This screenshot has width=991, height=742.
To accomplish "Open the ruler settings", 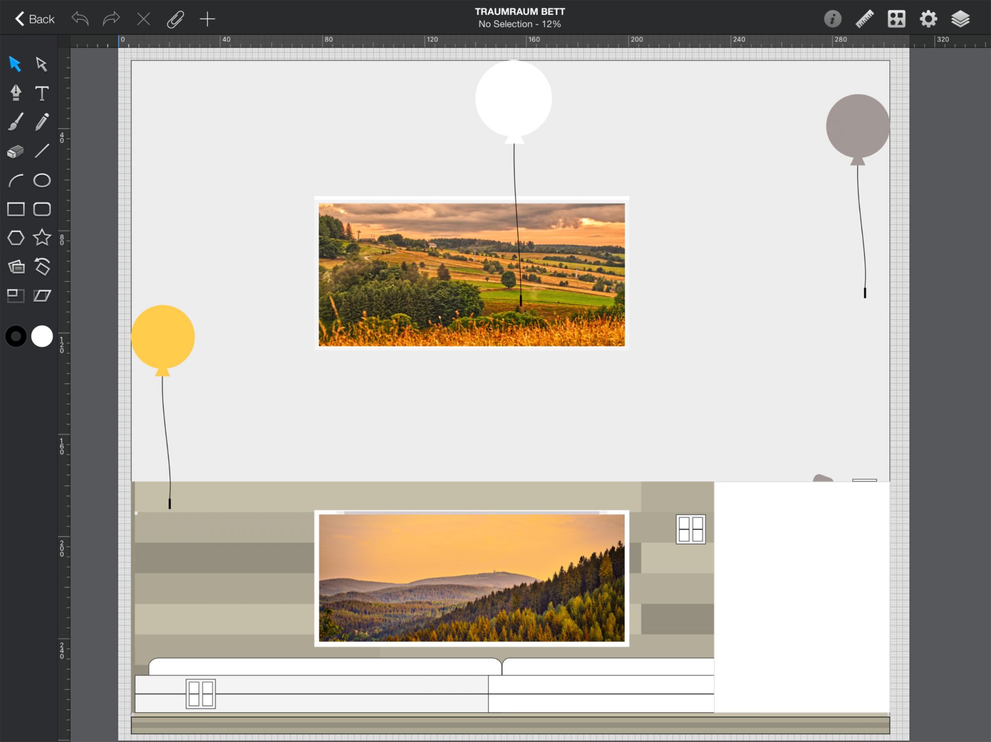I will coord(865,19).
